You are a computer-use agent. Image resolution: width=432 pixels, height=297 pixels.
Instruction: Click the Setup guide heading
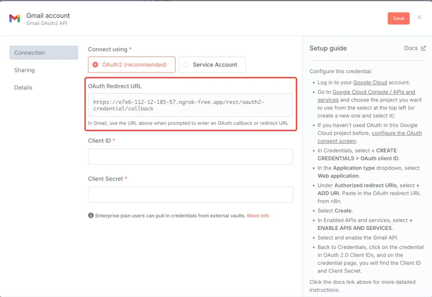[x=328, y=48]
